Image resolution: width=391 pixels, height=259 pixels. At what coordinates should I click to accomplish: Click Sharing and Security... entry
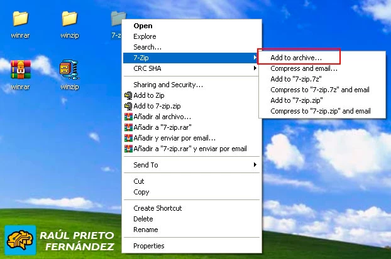(168, 85)
